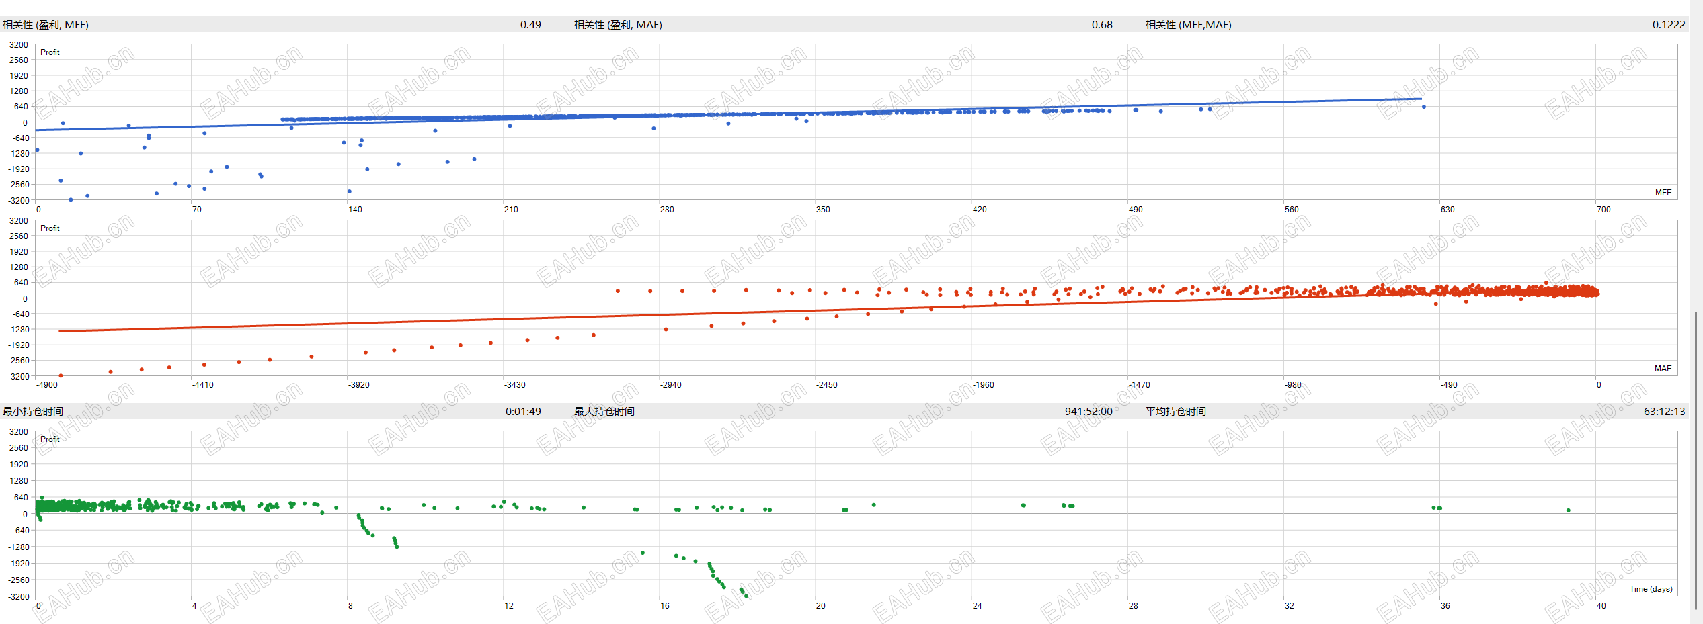Image resolution: width=1703 pixels, height=624 pixels.
Task: Click the -4900 tick on the MAE axis
Action: [x=46, y=386]
